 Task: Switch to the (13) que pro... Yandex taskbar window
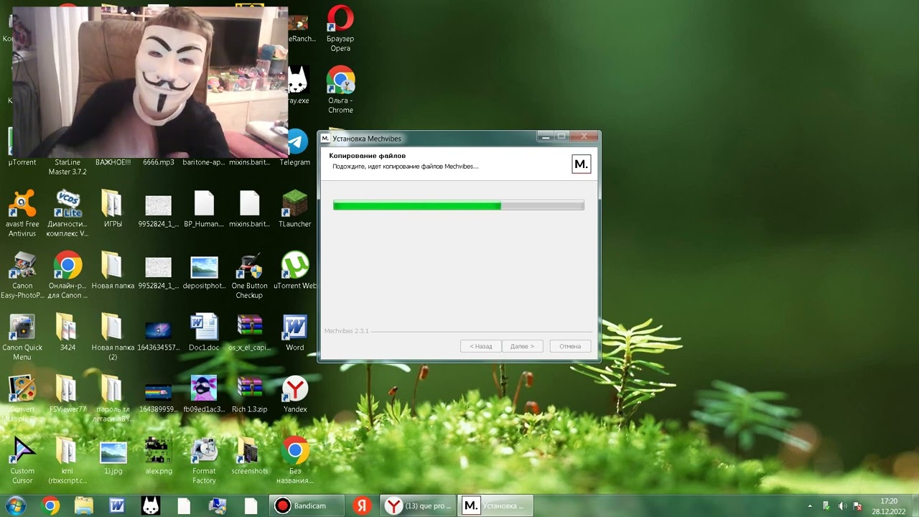[x=418, y=506]
